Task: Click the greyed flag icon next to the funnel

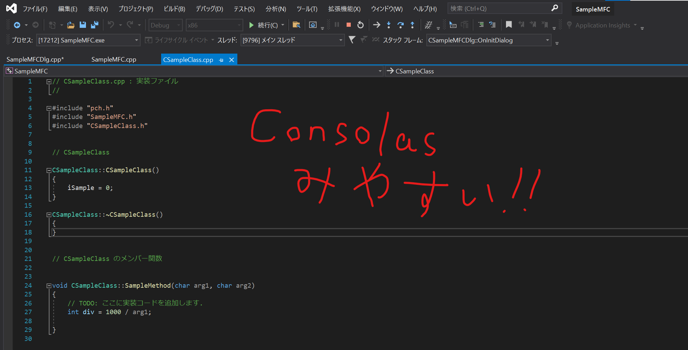Action: click(364, 40)
